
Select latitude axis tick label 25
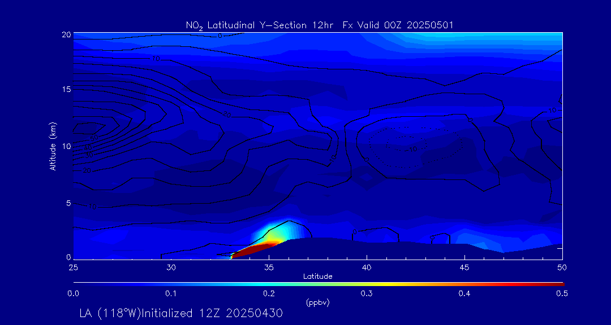(73, 267)
